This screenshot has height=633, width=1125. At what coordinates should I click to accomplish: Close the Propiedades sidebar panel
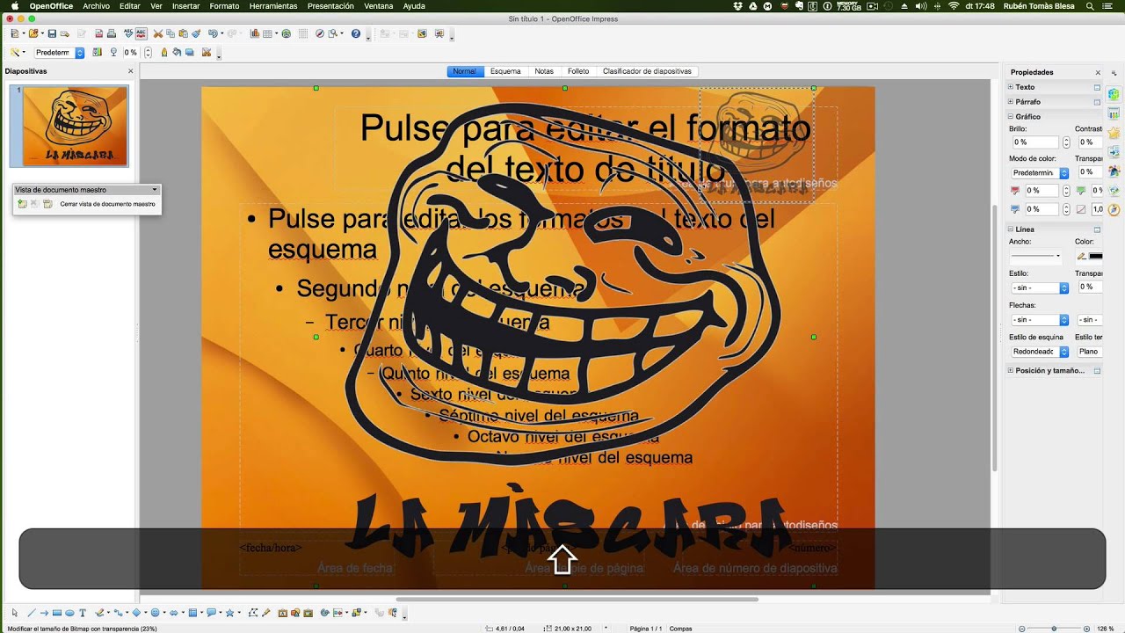click(1098, 72)
